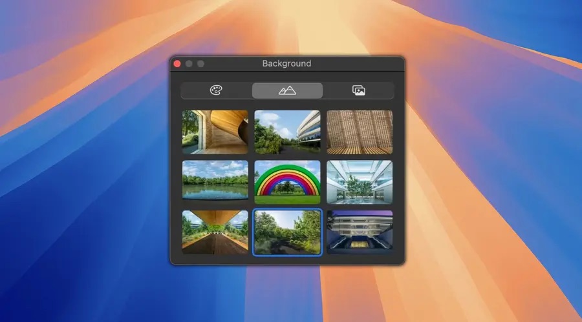Click empty title bar area right of title

pos(362,64)
